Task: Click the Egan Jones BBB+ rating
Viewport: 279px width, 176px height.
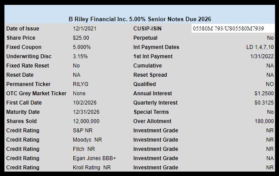Action: pos(94,158)
